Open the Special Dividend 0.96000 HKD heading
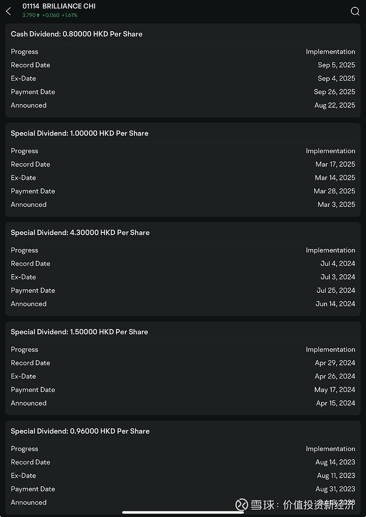Screen dimensions: 366x517 (x=80, y=431)
